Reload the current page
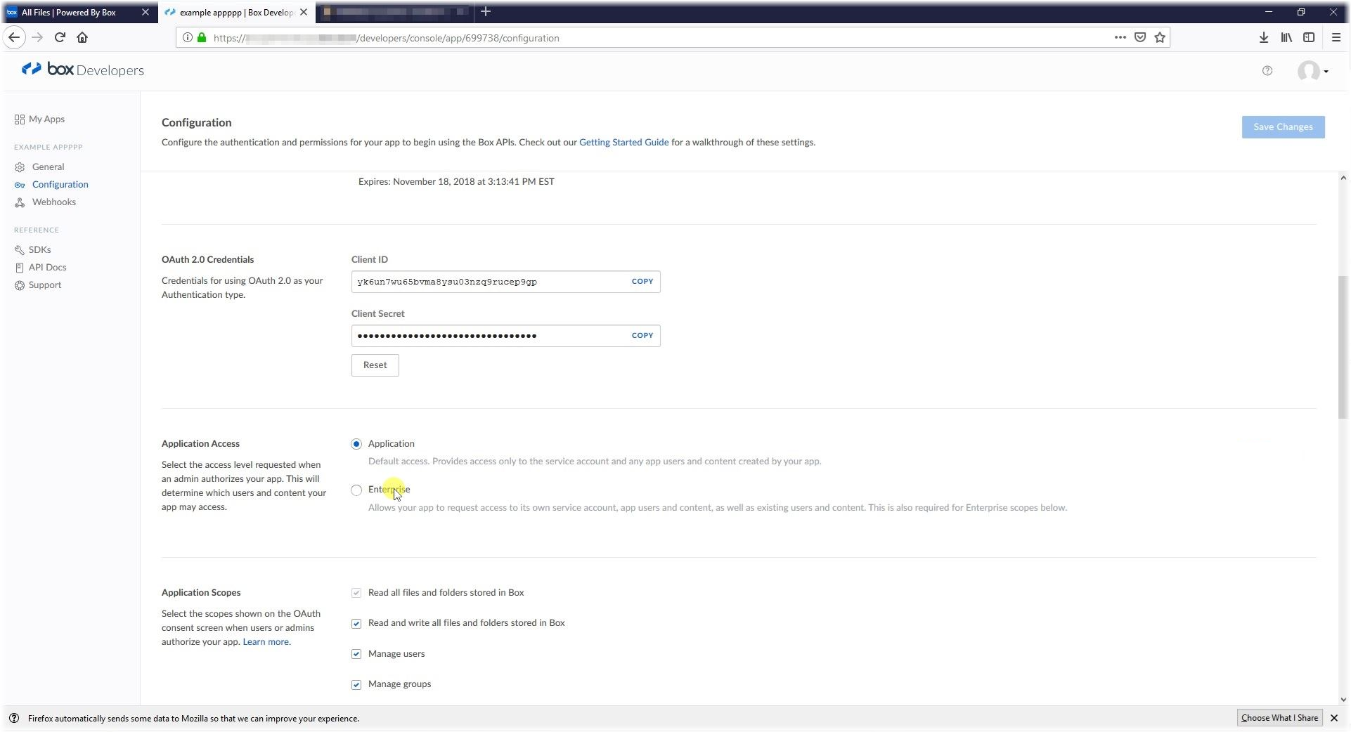This screenshot has height=732, width=1351. pyautogui.click(x=60, y=38)
